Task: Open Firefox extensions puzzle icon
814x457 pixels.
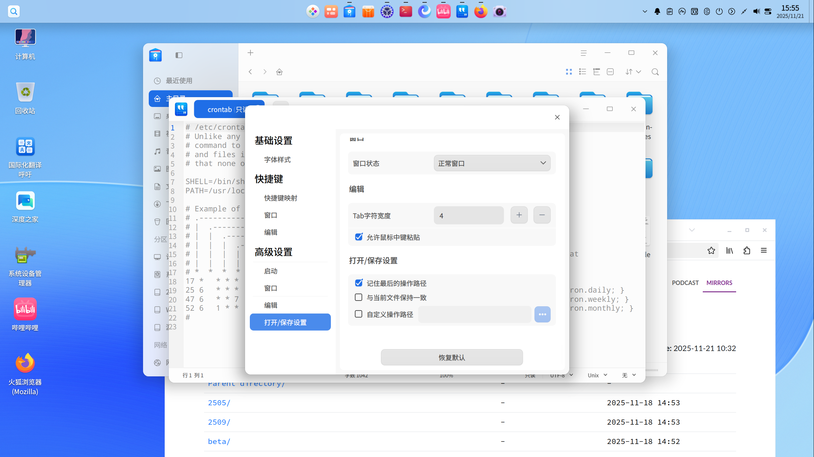Action: (747, 250)
